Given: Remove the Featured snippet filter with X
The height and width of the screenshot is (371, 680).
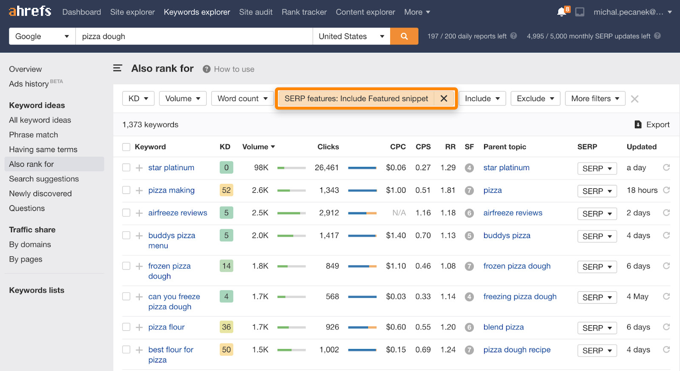Looking at the screenshot, I should (444, 98).
